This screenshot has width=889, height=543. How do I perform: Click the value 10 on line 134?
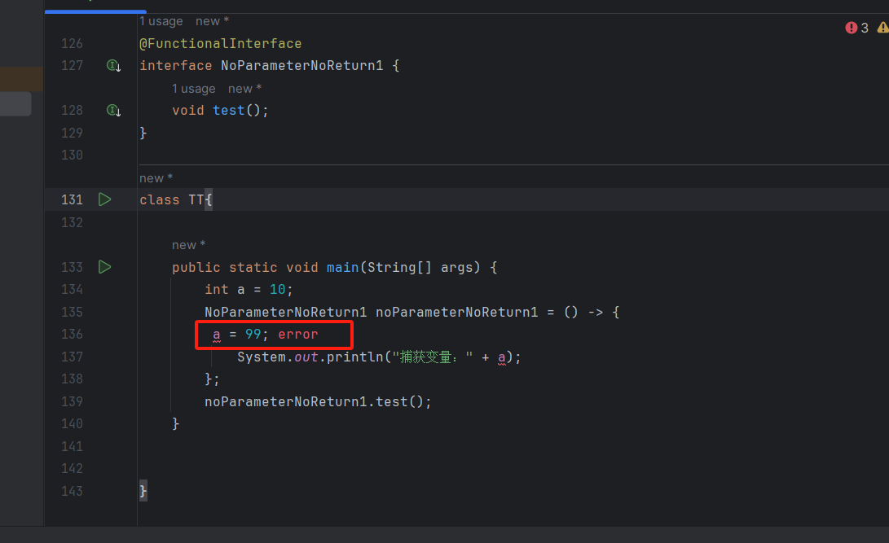pos(277,289)
